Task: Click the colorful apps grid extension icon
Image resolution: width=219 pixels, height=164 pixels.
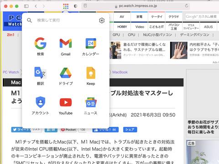Action: click(66, 6)
